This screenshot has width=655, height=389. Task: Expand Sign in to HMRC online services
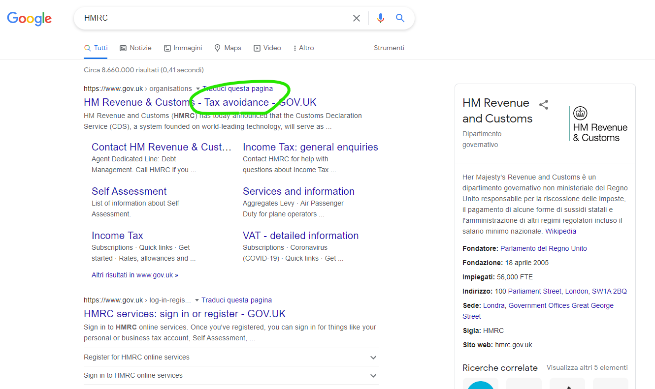click(231, 375)
